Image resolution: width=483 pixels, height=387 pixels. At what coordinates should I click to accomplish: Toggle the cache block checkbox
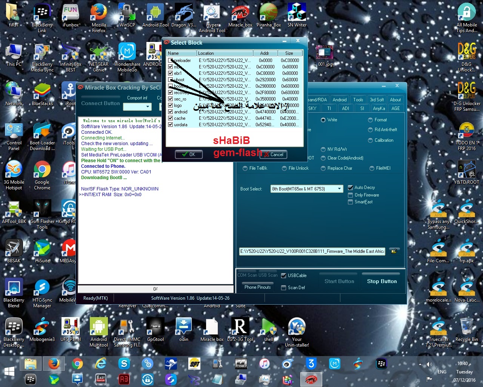click(x=170, y=118)
